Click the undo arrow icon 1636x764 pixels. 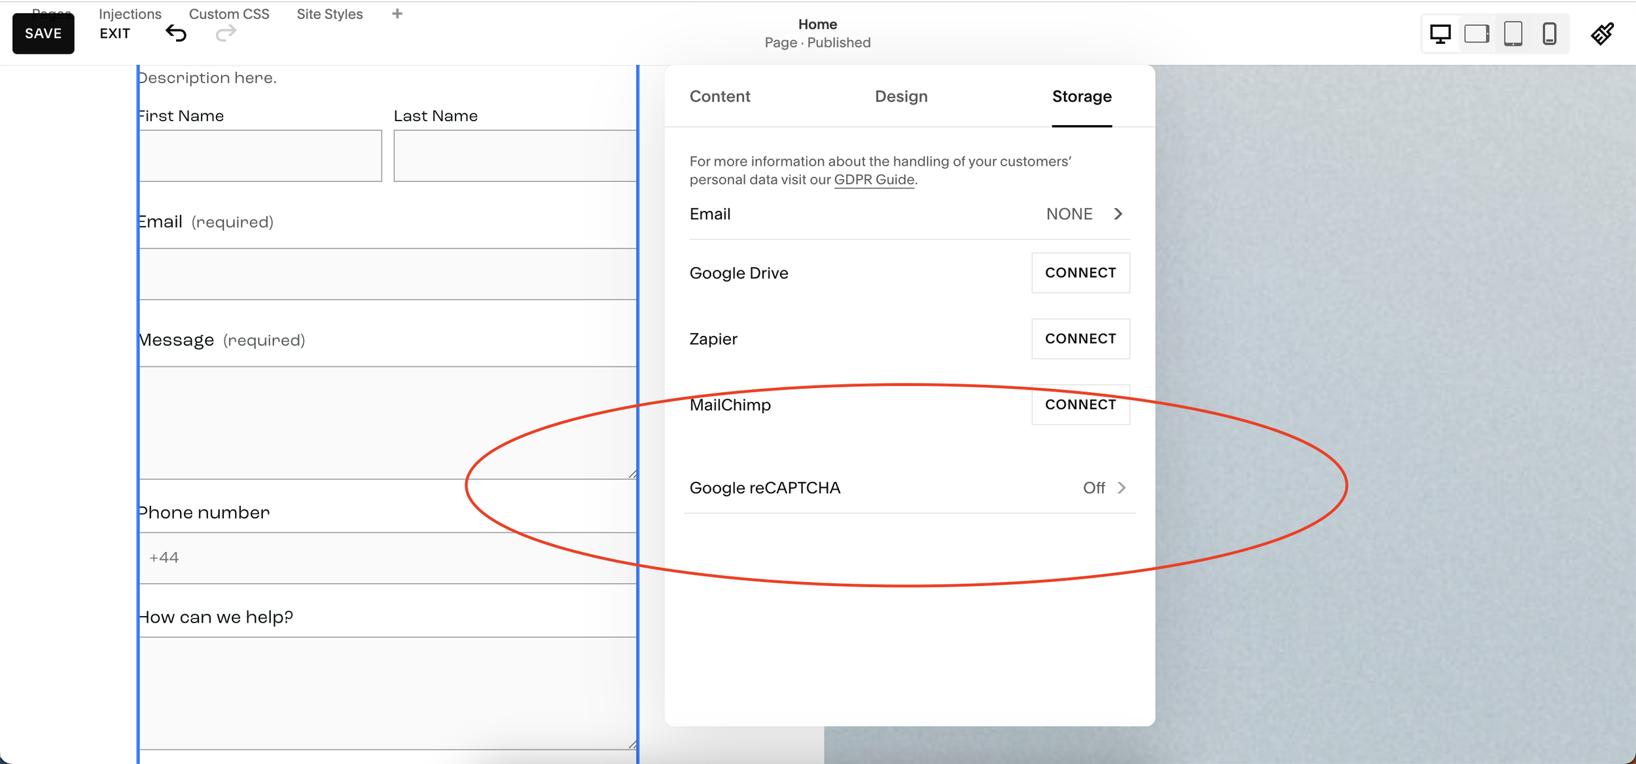tap(176, 33)
